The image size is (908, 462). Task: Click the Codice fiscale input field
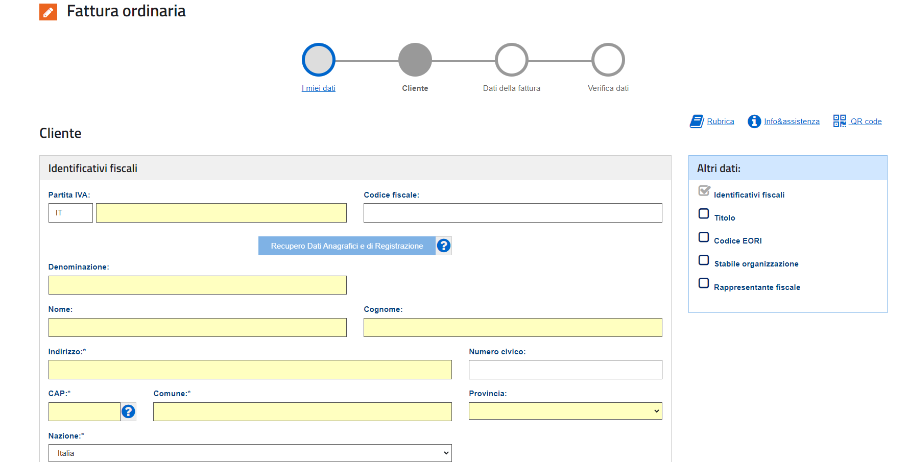click(x=512, y=213)
